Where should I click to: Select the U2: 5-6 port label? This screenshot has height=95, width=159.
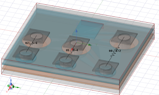tap(31, 43)
